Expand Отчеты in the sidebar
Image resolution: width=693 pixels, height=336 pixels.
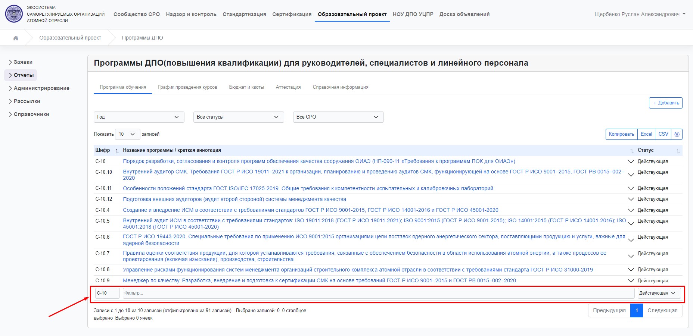21,75
